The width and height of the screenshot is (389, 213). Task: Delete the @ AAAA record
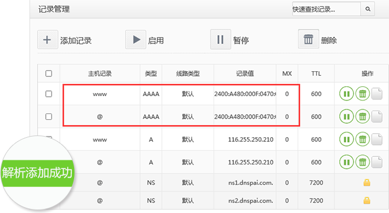[x=362, y=116]
